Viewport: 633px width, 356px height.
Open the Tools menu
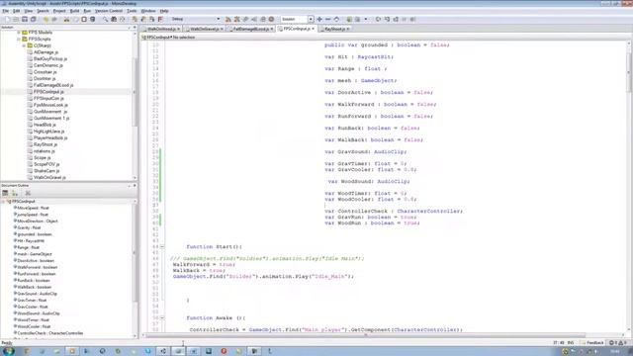(132, 11)
